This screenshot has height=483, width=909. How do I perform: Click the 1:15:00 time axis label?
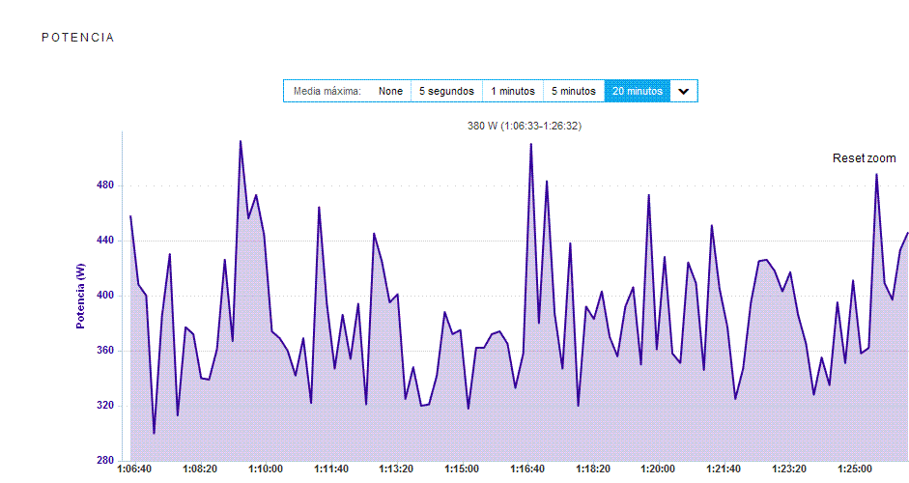(462, 469)
